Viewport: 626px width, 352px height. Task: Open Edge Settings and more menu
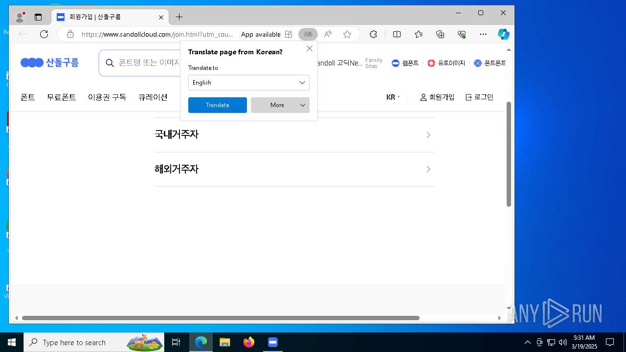483,34
